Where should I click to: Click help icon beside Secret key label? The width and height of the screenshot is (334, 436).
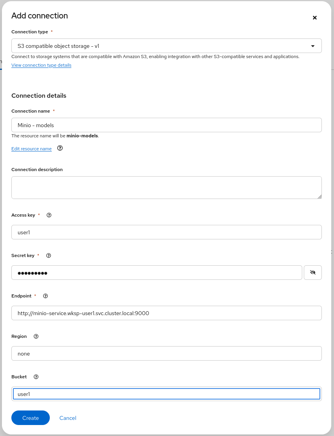pyautogui.click(x=48, y=255)
